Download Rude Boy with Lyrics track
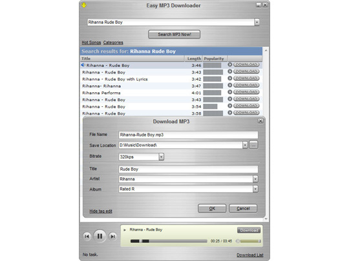This screenshot has height=261, width=349. click(246, 79)
